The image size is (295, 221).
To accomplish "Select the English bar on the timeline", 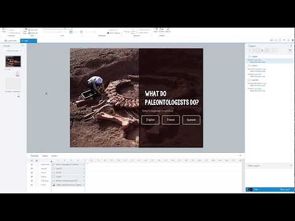I will tap(68, 177).
